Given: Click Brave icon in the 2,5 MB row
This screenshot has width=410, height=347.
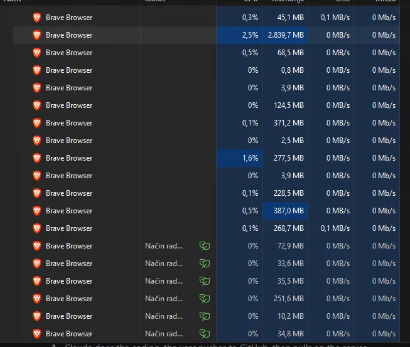Looking at the screenshot, I should coord(37,141).
